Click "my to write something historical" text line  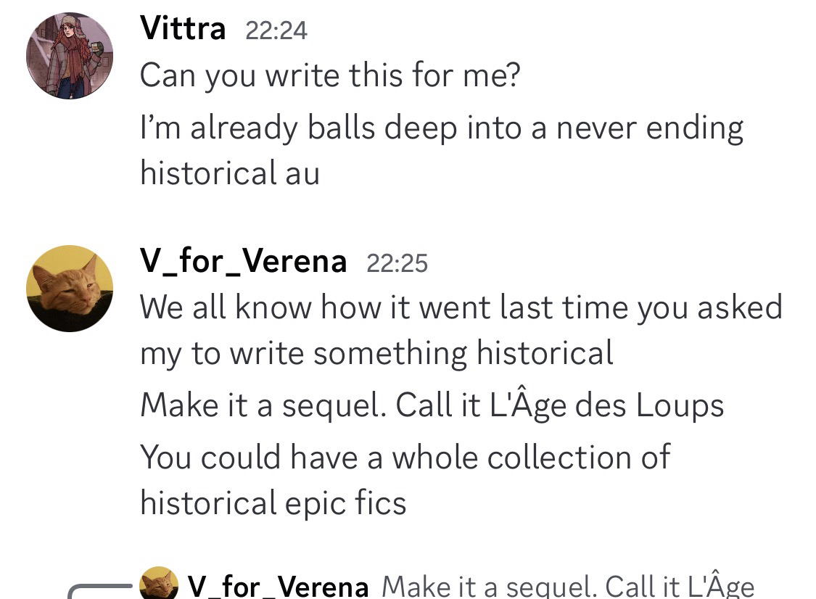pos(376,353)
